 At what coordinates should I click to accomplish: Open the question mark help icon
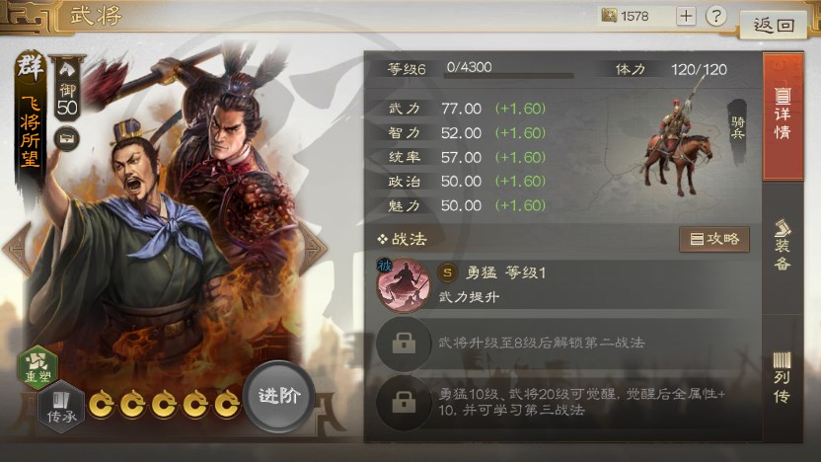point(715,16)
